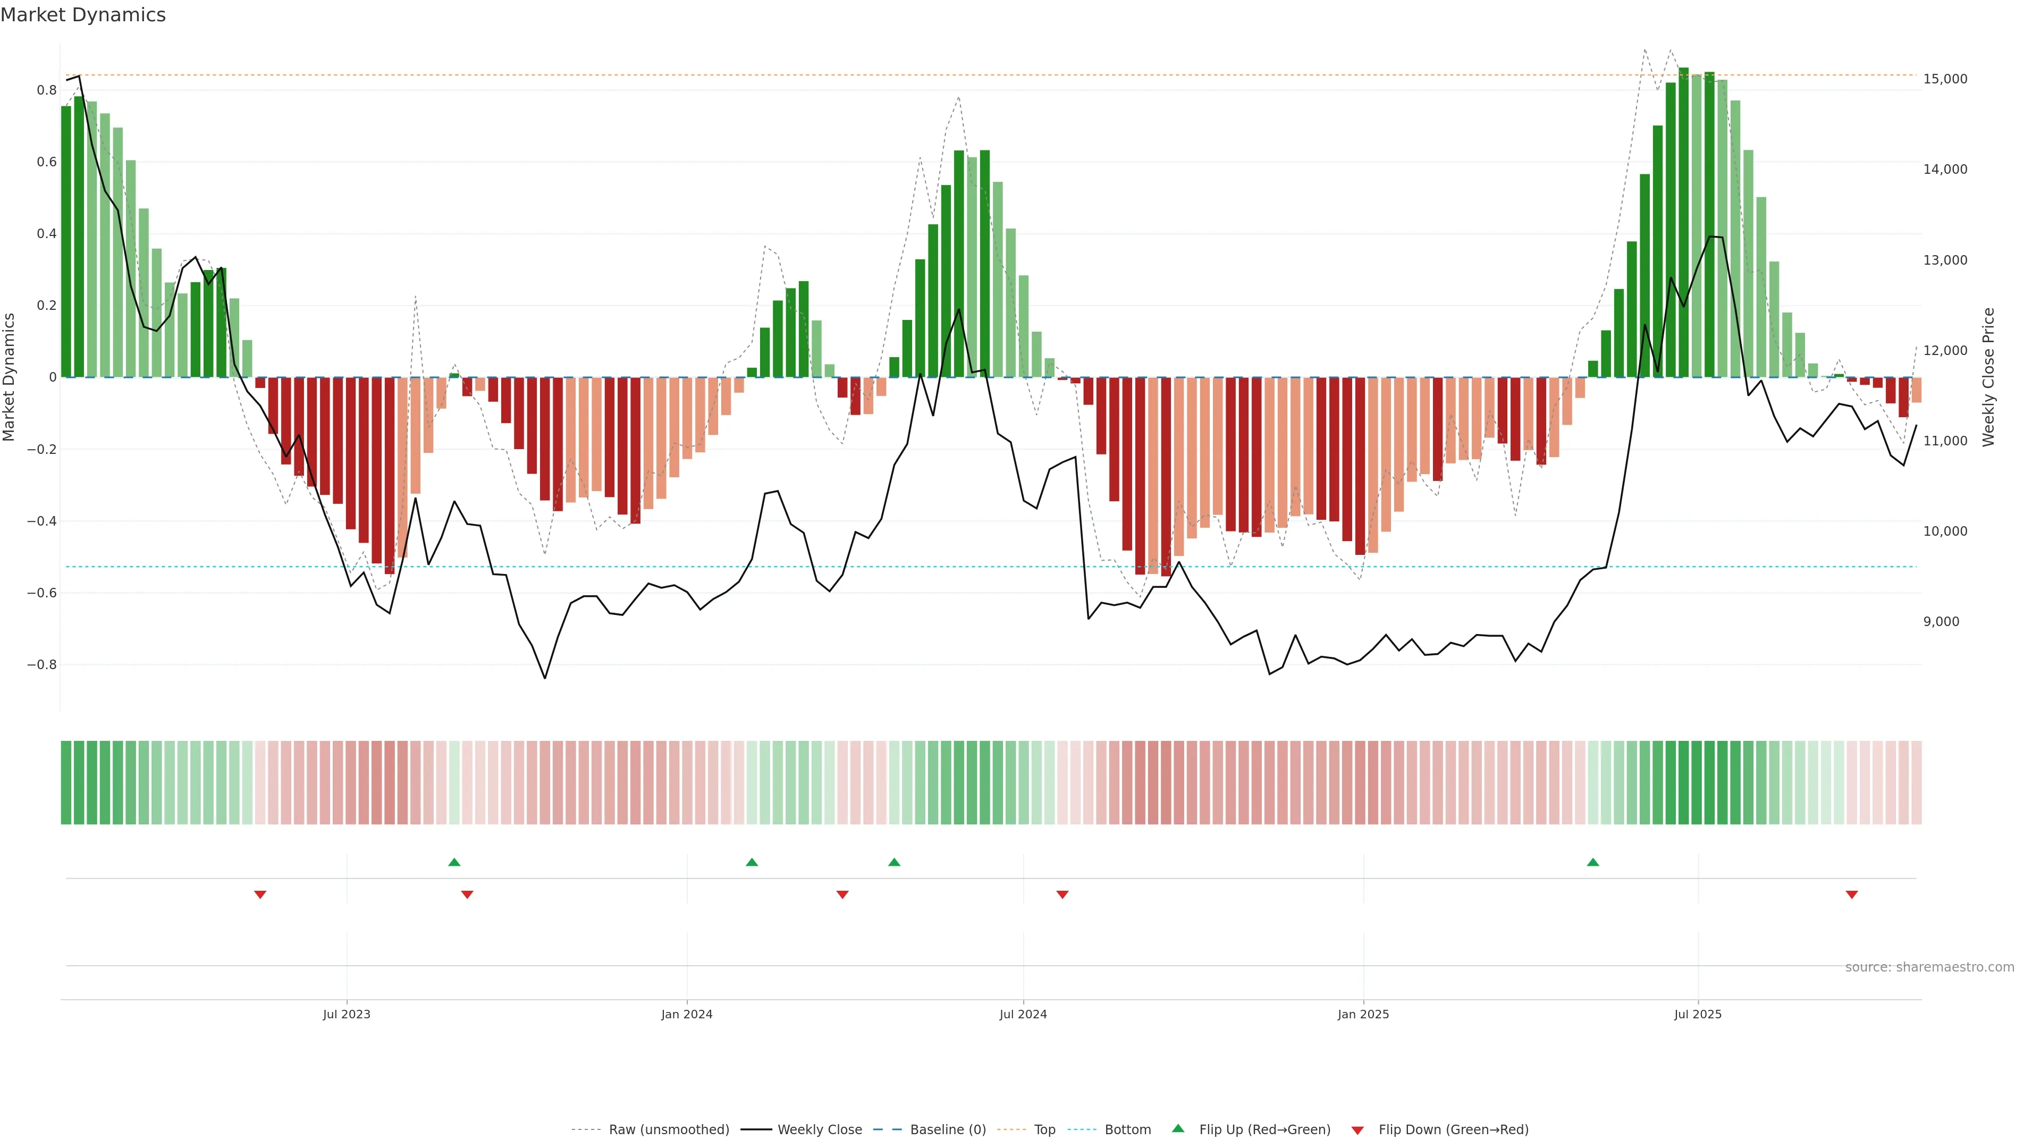Click the red triangle icon in the legend
Screen dimensions: 2041x1148
point(1357,1130)
